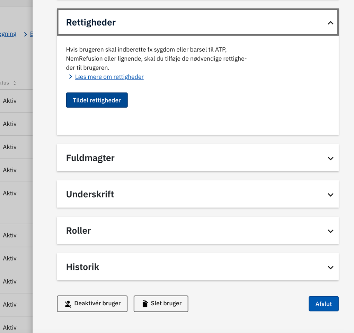
Task: Click the breadcrumb link ending in 'gning' behind the panel
Action: click(8, 34)
